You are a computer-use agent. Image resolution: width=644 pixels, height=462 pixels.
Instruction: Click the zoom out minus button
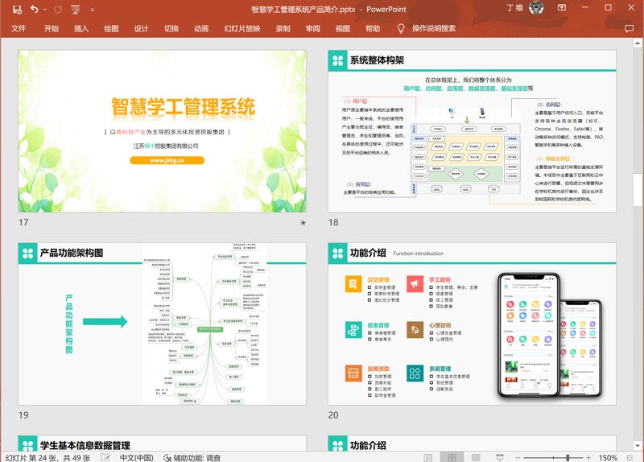(x=518, y=457)
